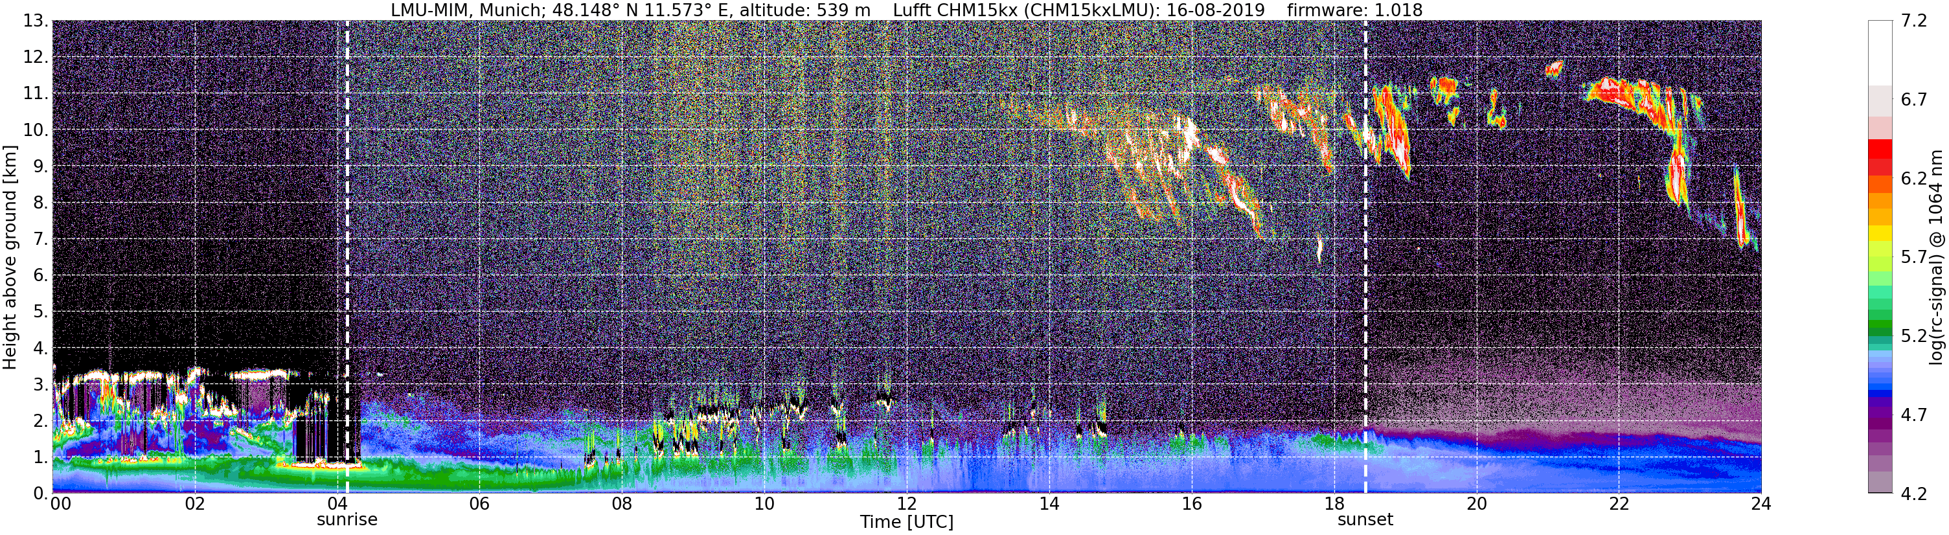This screenshot has width=1949, height=535.
Task: Click the time axis tick label 12
Action: (906, 504)
